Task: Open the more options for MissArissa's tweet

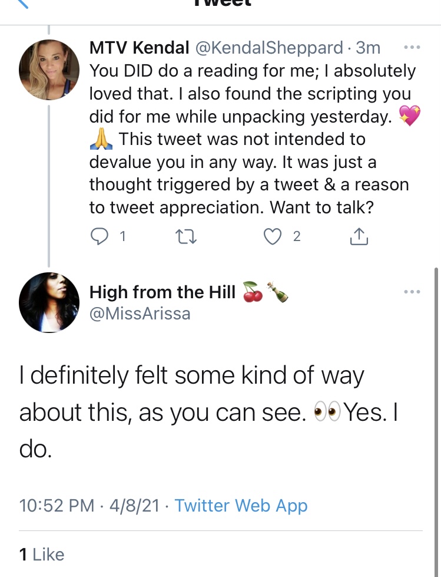Action: point(412,292)
